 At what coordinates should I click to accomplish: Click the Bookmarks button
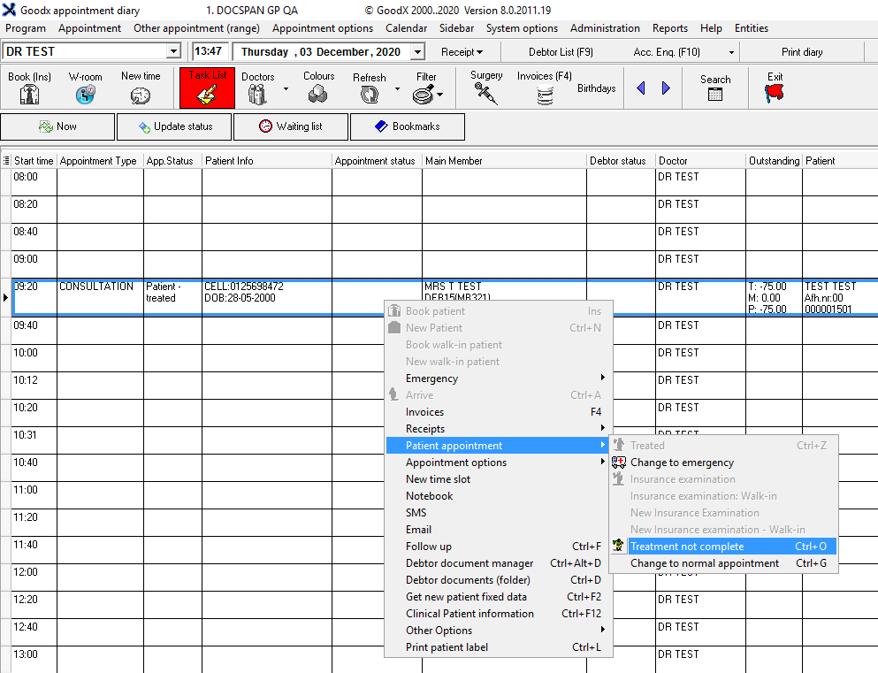(407, 126)
